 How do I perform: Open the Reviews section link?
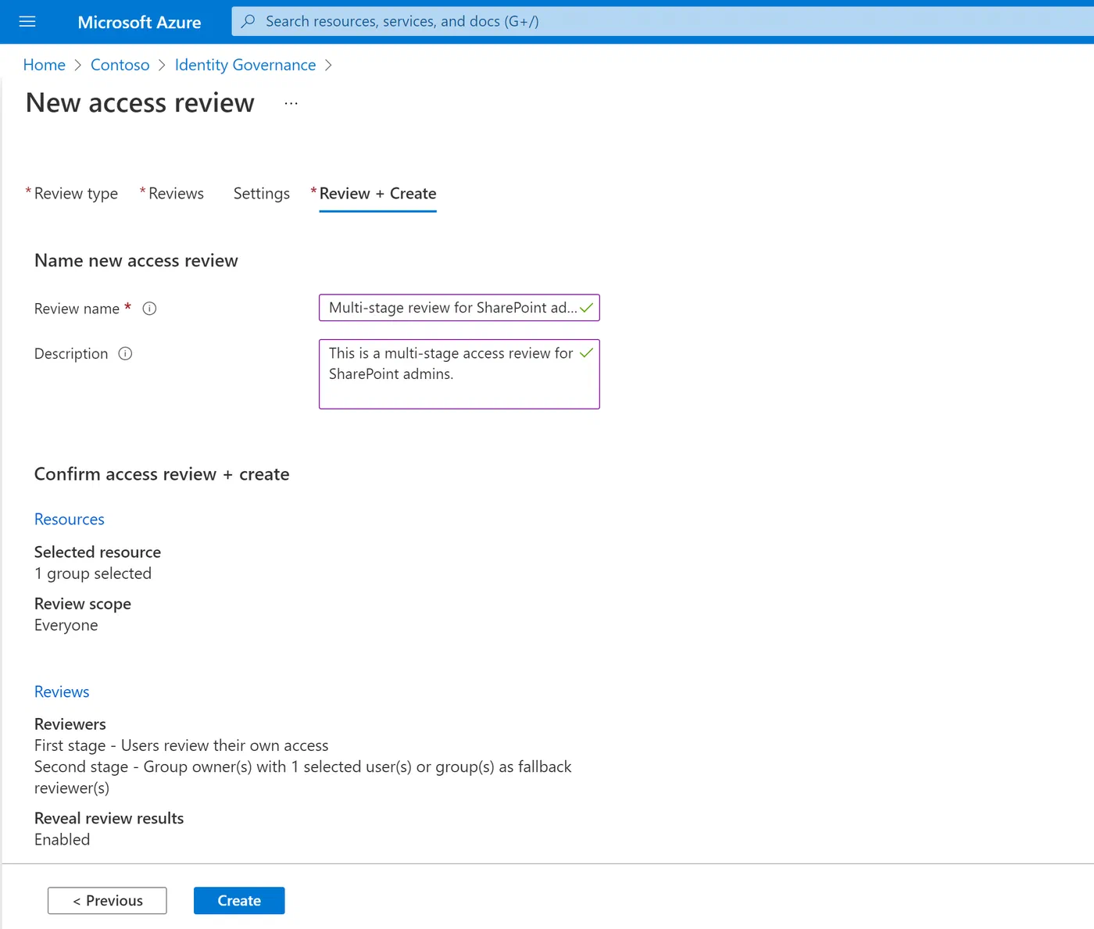pos(62,692)
